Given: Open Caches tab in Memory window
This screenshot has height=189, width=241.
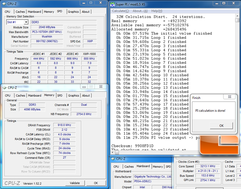Looking at the screenshot, I should tap(21, 96).
